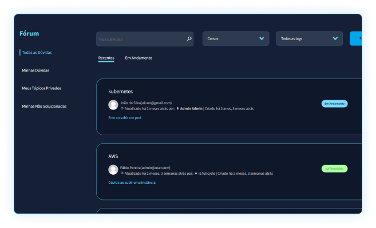Screen dimensions: 376x228
Task: Click the clock icon in the AWS post
Action: coord(122,173)
